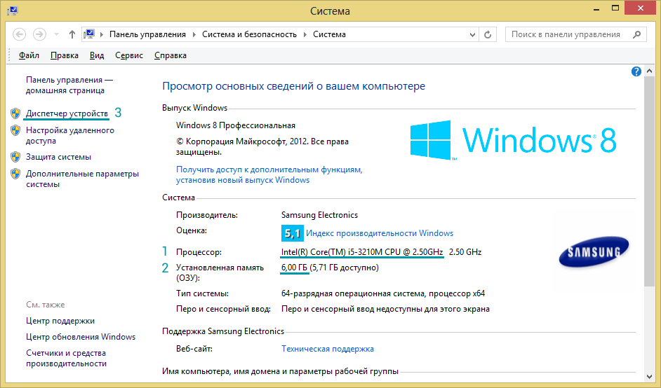This screenshot has height=388, width=661.
Task: Open the Help question mark icon
Action: point(636,71)
